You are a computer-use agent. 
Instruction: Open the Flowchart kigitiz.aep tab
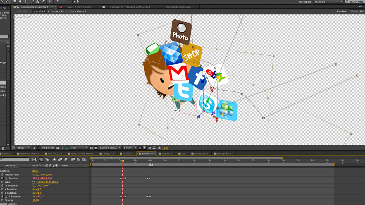click(x=178, y=7)
